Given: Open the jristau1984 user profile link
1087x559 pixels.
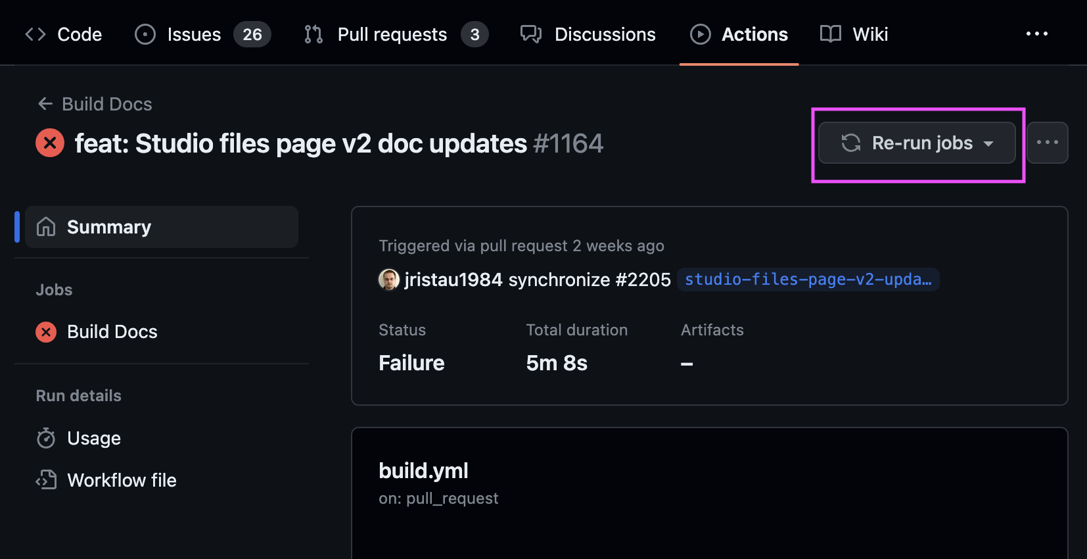Looking at the screenshot, I should [453, 279].
